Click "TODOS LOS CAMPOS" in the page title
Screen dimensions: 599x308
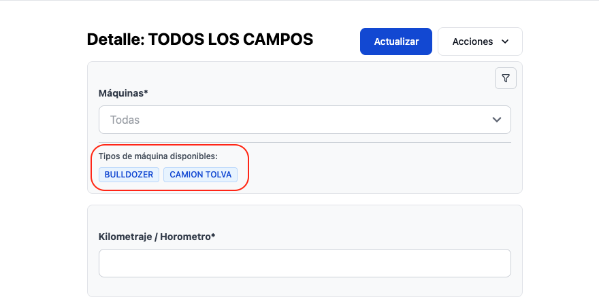click(x=231, y=39)
